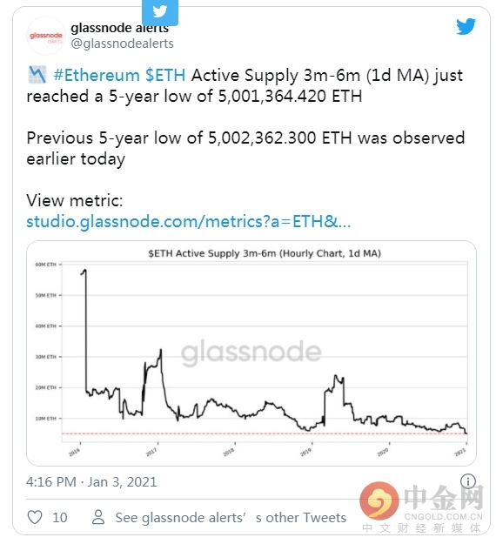Click the glassnode watermark in the chart
496x544 pixels.
click(251, 352)
